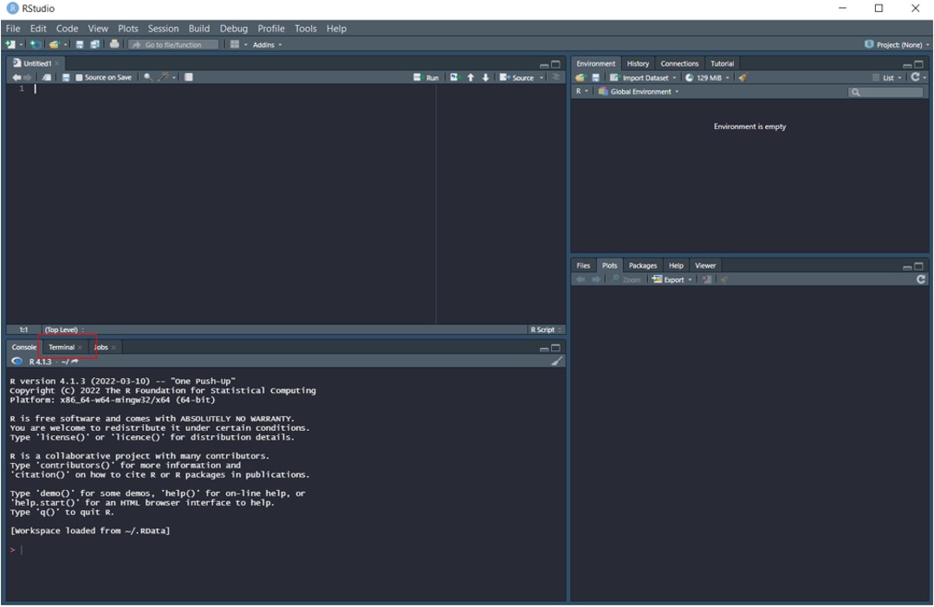Click the Open File folder icon
934x607 pixels.
(55, 45)
